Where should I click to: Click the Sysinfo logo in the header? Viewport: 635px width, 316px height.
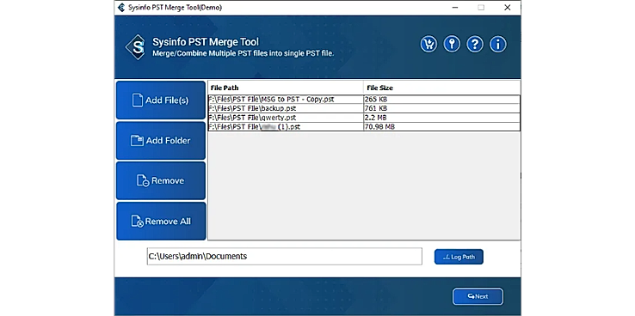click(x=135, y=47)
